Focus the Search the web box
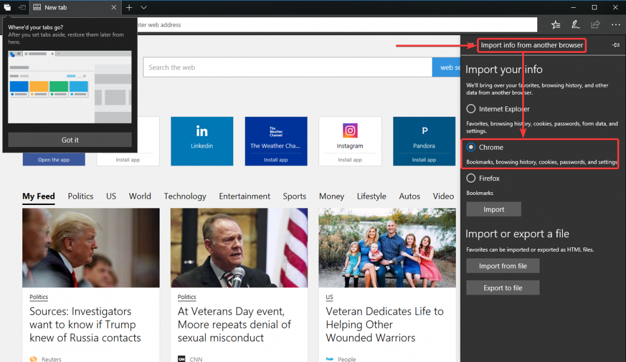 [x=287, y=67]
